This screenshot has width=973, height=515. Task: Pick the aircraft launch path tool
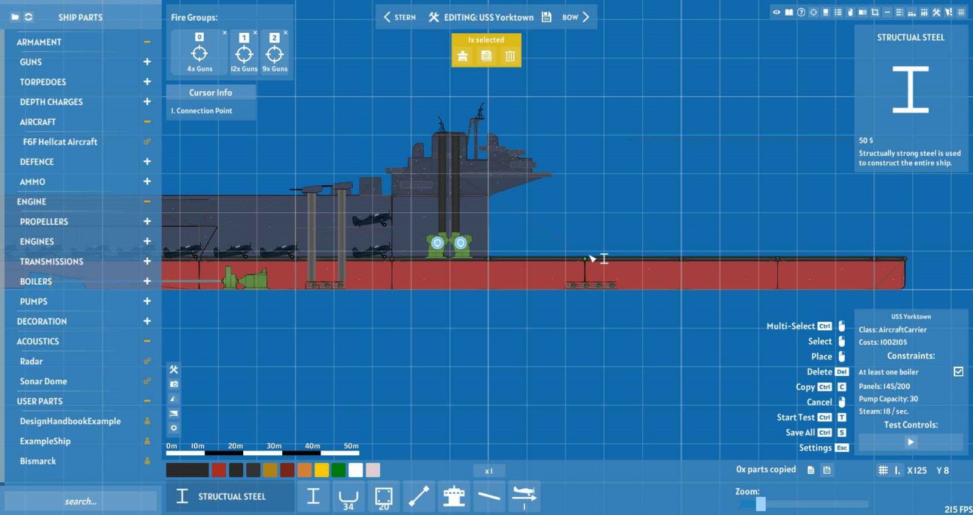524,497
